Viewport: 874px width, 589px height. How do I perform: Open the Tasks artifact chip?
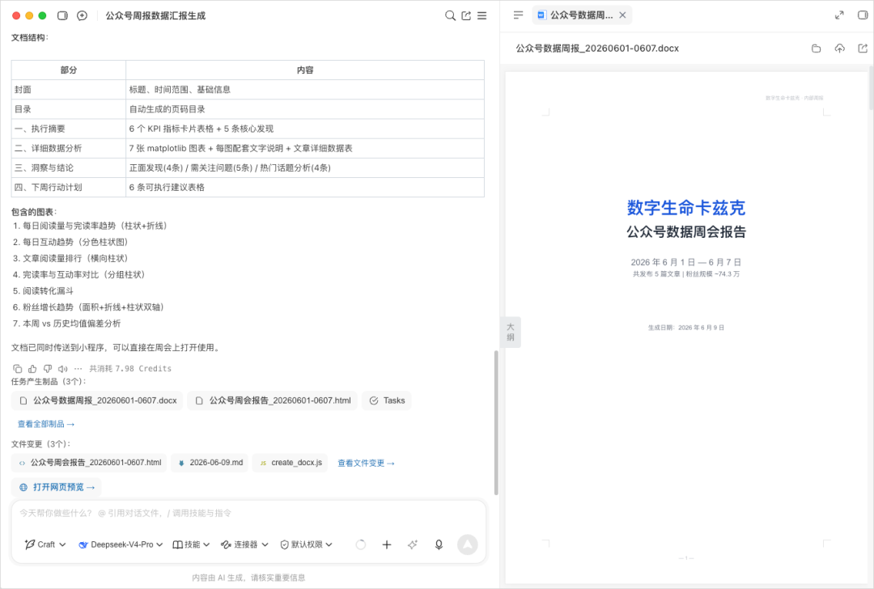tap(387, 400)
